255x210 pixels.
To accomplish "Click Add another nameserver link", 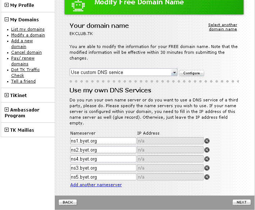I will tap(96, 185).
